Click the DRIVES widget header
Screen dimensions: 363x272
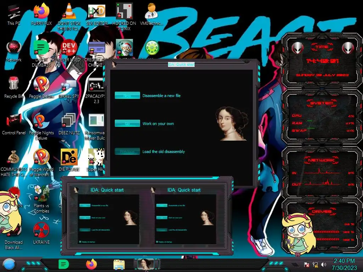[322, 211]
